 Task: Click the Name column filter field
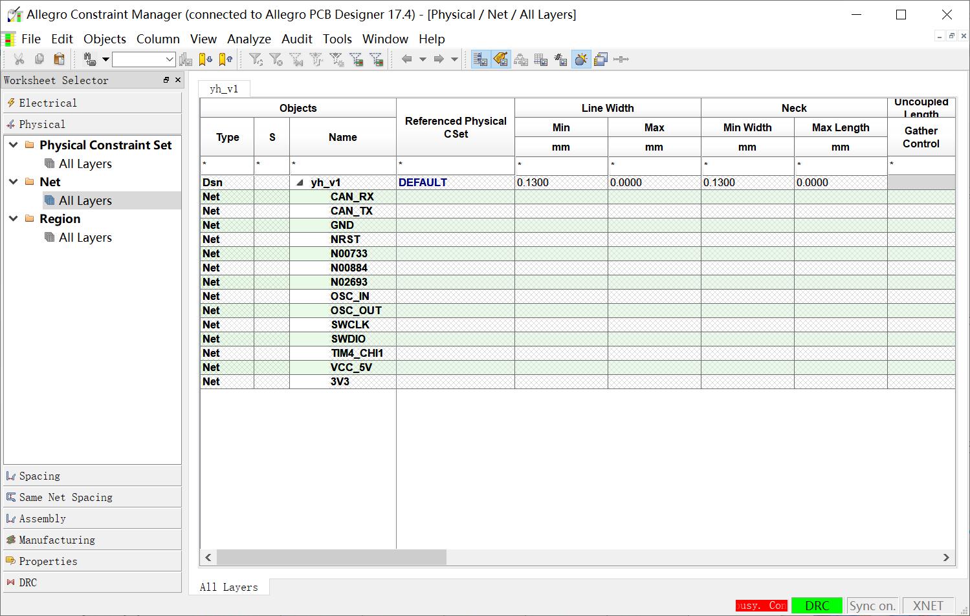click(342, 165)
